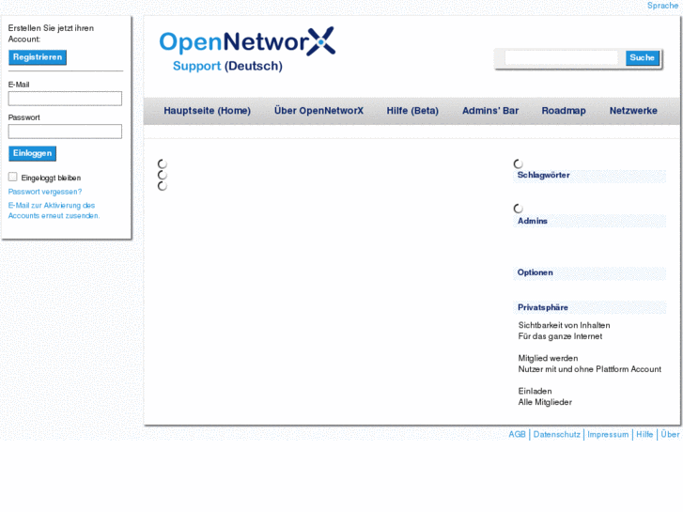Click 'Sichtbarkeit von Inhalten' text
Viewport: 683px width, 512px height.
[x=564, y=325]
